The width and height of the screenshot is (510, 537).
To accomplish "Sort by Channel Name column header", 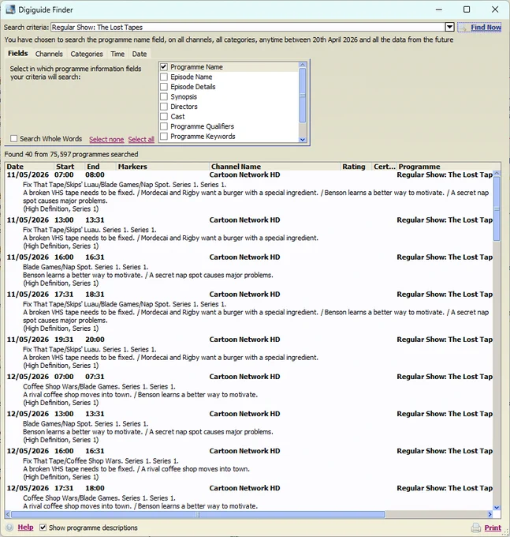I will pyautogui.click(x=275, y=167).
